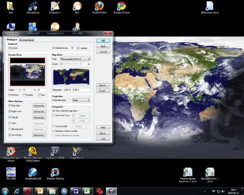The width and height of the screenshot is (244, 195).
Task: Switch to Word in the taskbar
Action: pyautogui.click(x=76, y=192)
